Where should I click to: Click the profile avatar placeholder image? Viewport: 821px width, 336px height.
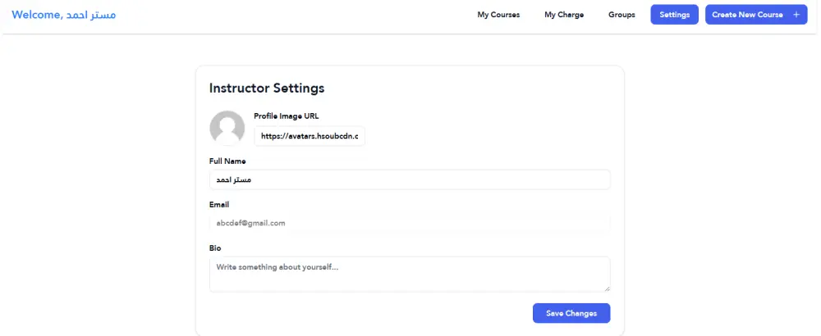coord(227,128)
